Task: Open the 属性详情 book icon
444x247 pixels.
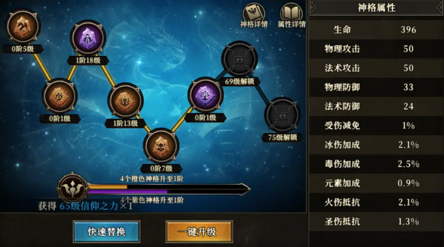Action: [291, 16]
